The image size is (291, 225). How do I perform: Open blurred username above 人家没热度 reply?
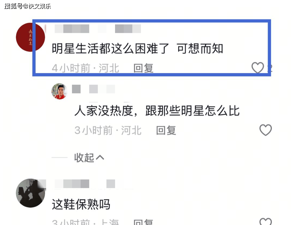93,89
